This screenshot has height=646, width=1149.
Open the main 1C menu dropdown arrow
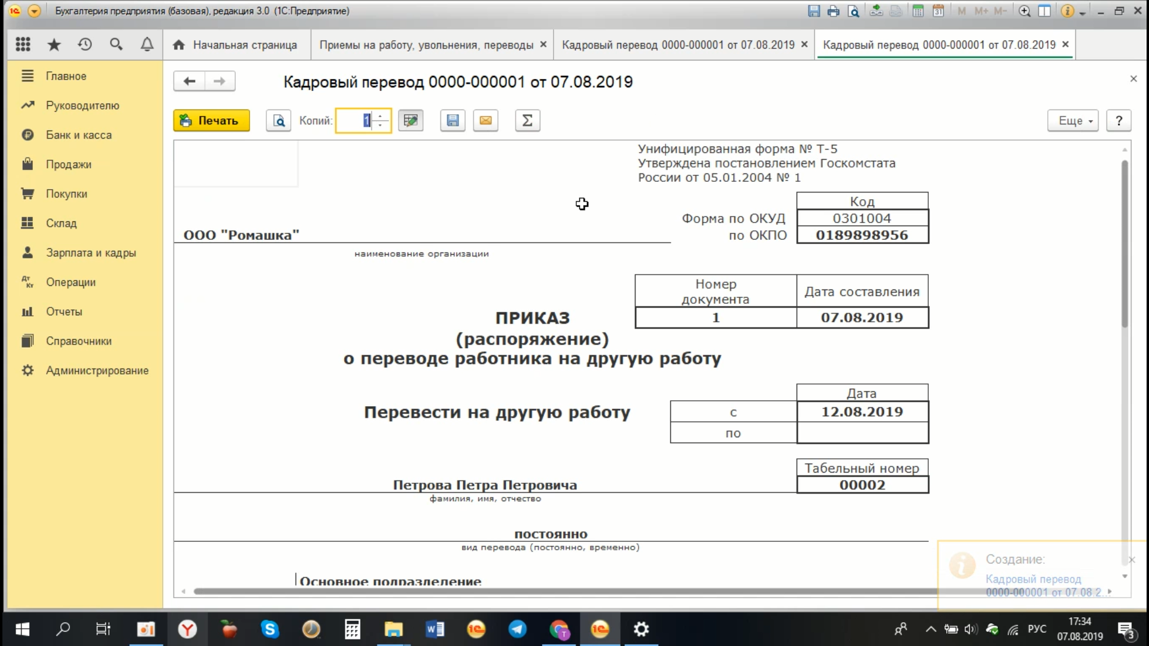(x=34, y=11)
